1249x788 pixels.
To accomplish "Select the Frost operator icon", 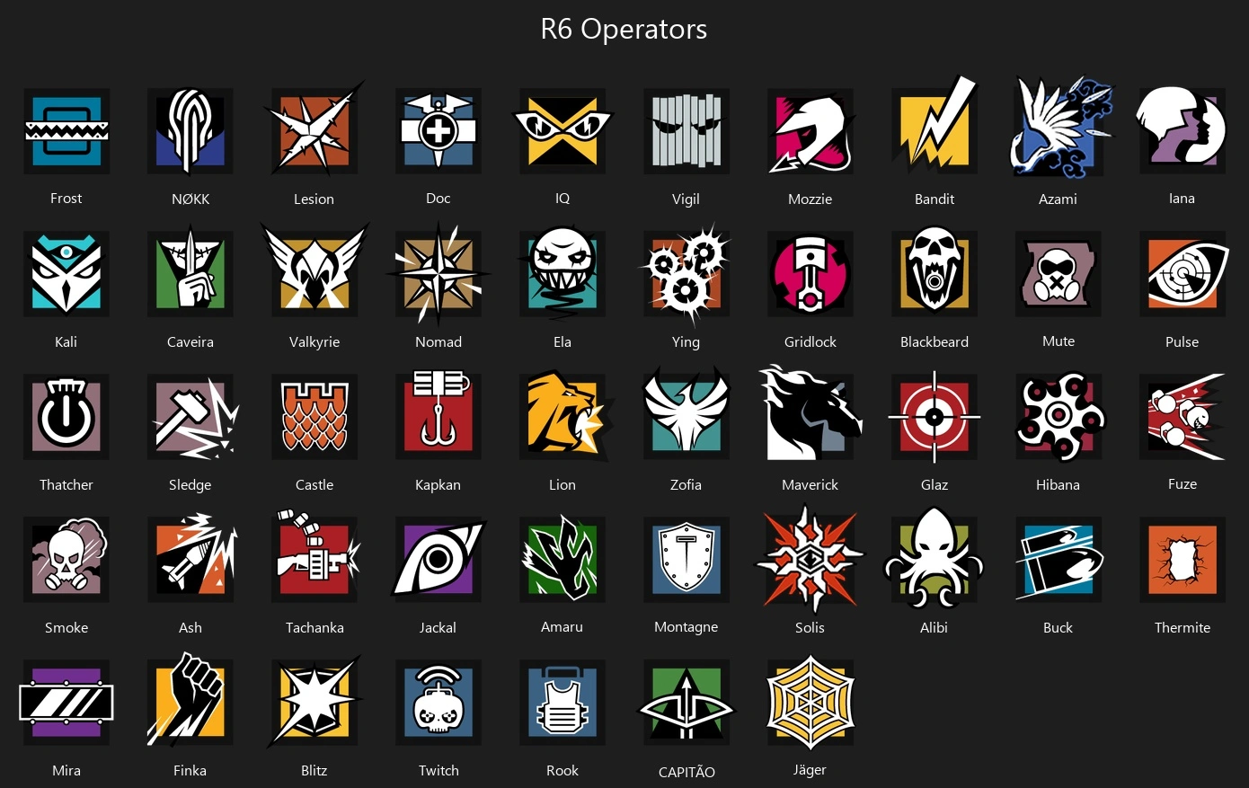I will click(x=66, y=131).
